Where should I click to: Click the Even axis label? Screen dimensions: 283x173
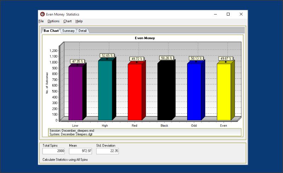coord(224,126)
